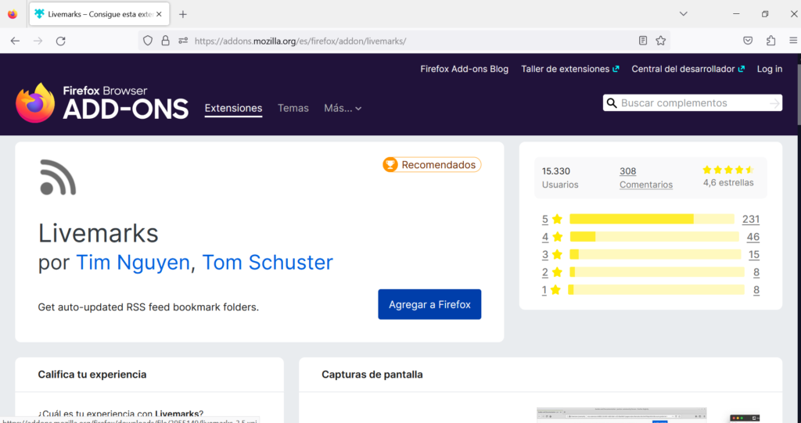This screenshot has height=423, width=801.
Task: Close the Livemarks tab
Action: point(159,14)
